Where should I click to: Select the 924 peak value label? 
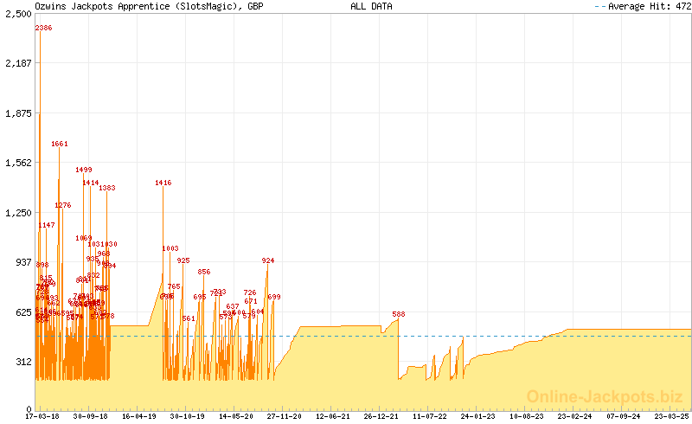click(268, 260)
